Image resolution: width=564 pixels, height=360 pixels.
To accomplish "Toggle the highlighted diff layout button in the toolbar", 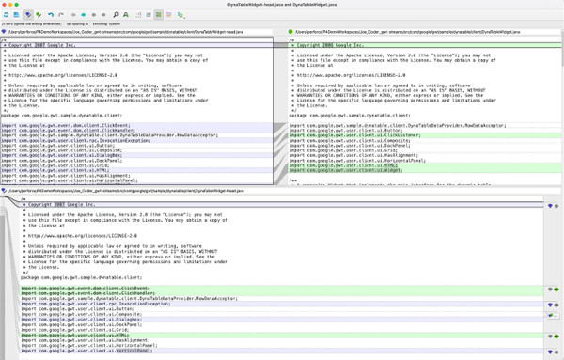I will (x=158, y=15).
